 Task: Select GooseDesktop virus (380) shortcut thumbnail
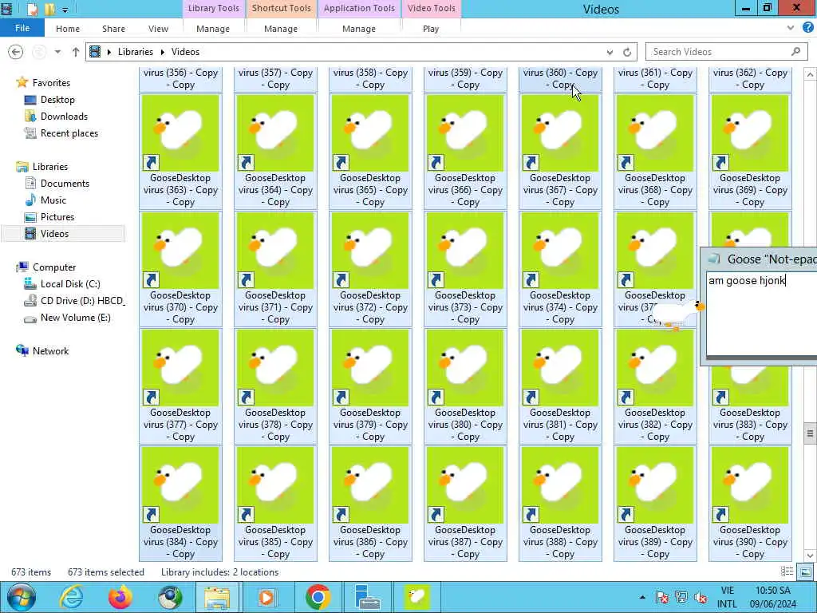(x=465, y=367)
